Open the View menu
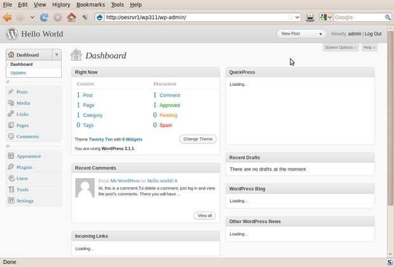Screen dimensions: 394x267 [39, 4]
